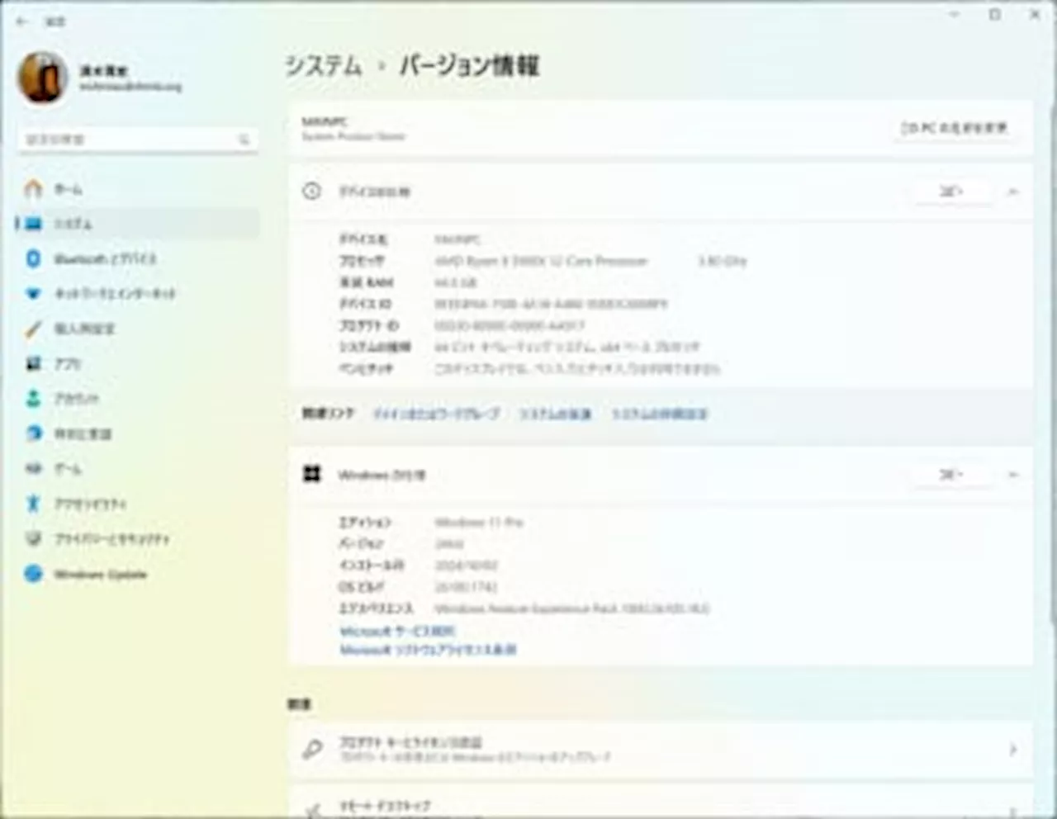Open the ホーム menu label
1057x819 pixels.
[68, 189]
